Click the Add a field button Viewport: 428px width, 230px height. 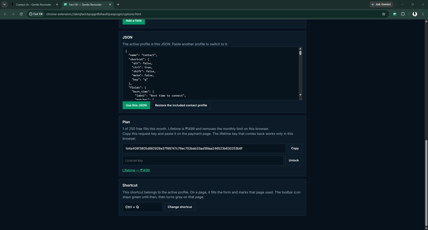(134, 21)
